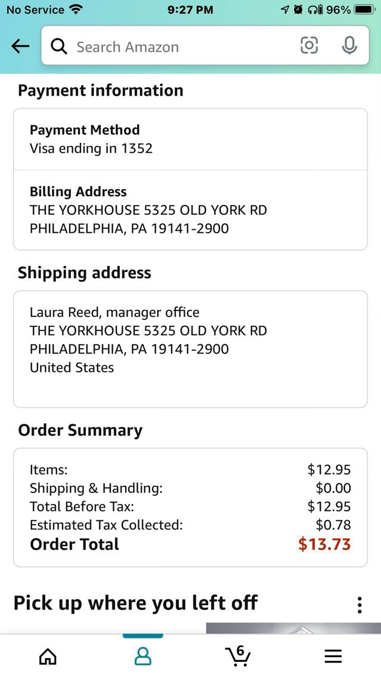Screen dimensions: 381x678
Task: Tap the Pick up where you left off heading
Action: click(135, 603)
